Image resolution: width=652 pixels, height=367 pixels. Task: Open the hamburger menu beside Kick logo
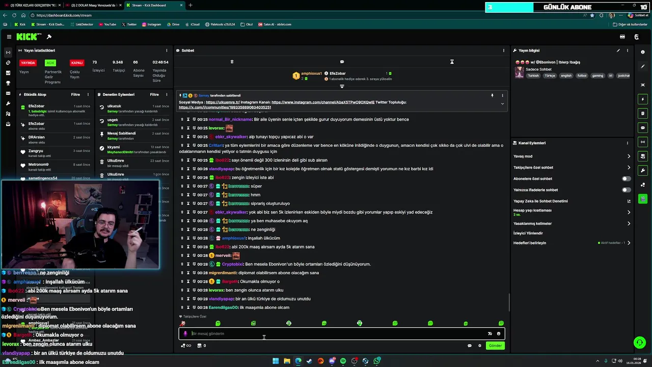pyautogui.click(x=9, y=37)
